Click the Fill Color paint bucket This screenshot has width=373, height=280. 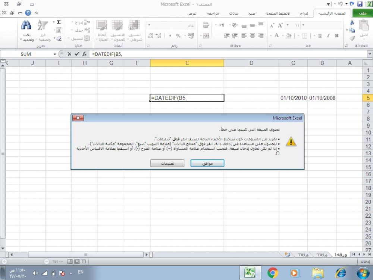pos(288,36)
